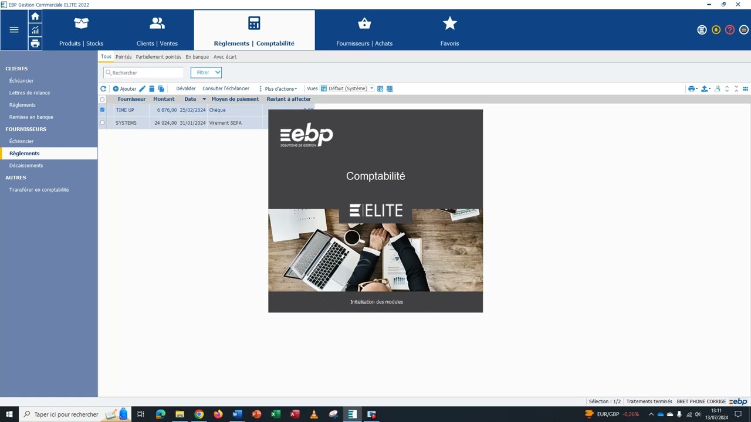
Task: Click the Rechercher search field
Action: pyautogui.click(x=144, y=73)
